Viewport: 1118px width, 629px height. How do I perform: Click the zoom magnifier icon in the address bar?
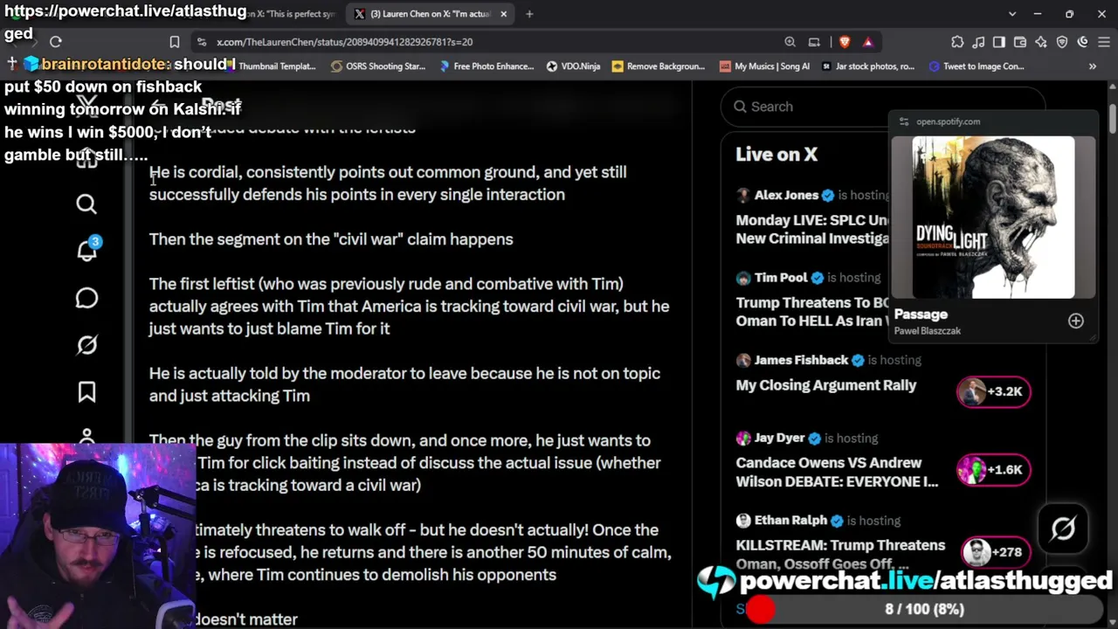(x=790, y=41)
